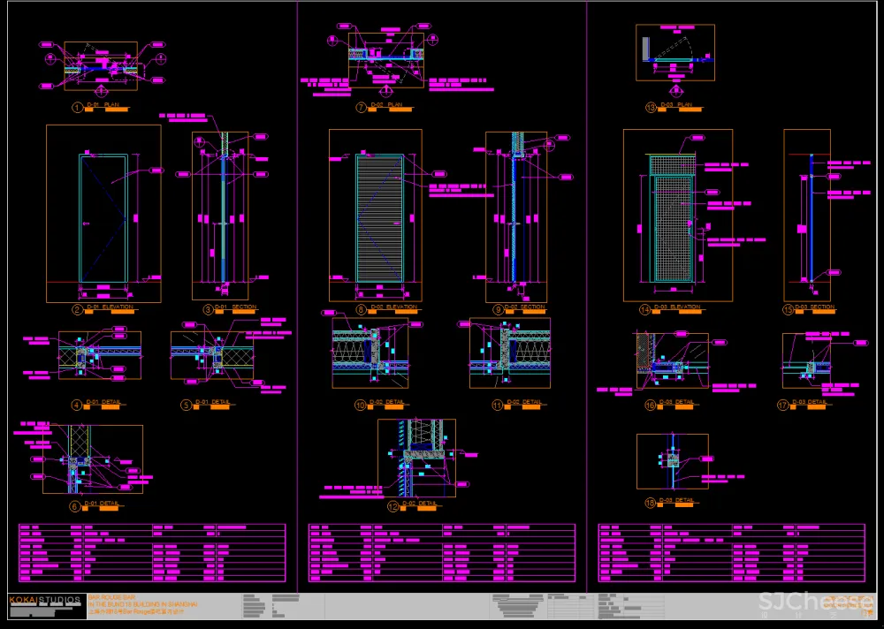Screen dimensions: 884x629
Task: Click the D-01 door schedule table
Action: 152,552
